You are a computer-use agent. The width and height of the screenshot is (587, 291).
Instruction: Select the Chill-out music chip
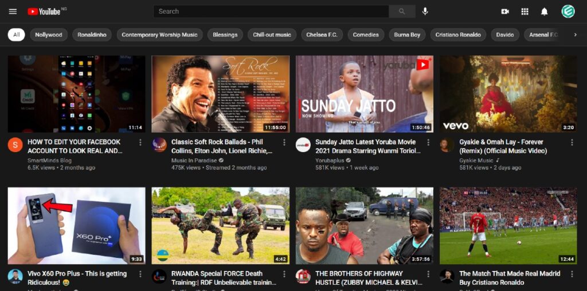coord(272,35)
